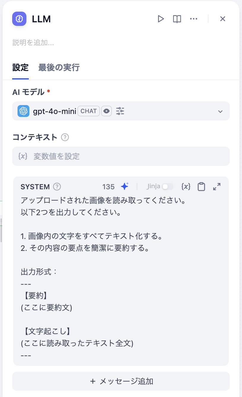Screen dimensions: 242x397
Task: Open the context variable selector
Action: (x=121, y=156)
